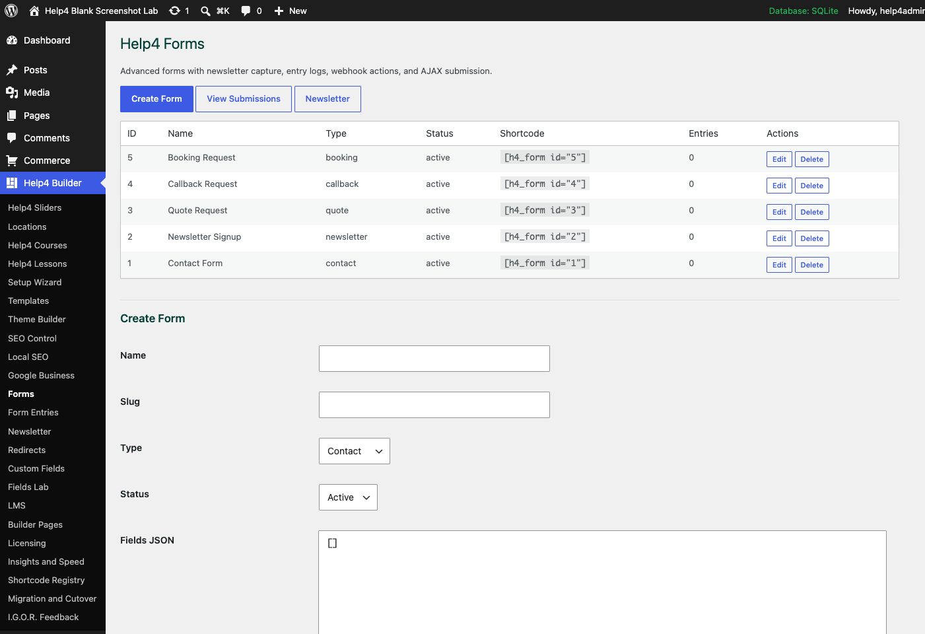Open Migration and Cutover menu item
This screenshot has height=634, width=925.
click(52, 598)
